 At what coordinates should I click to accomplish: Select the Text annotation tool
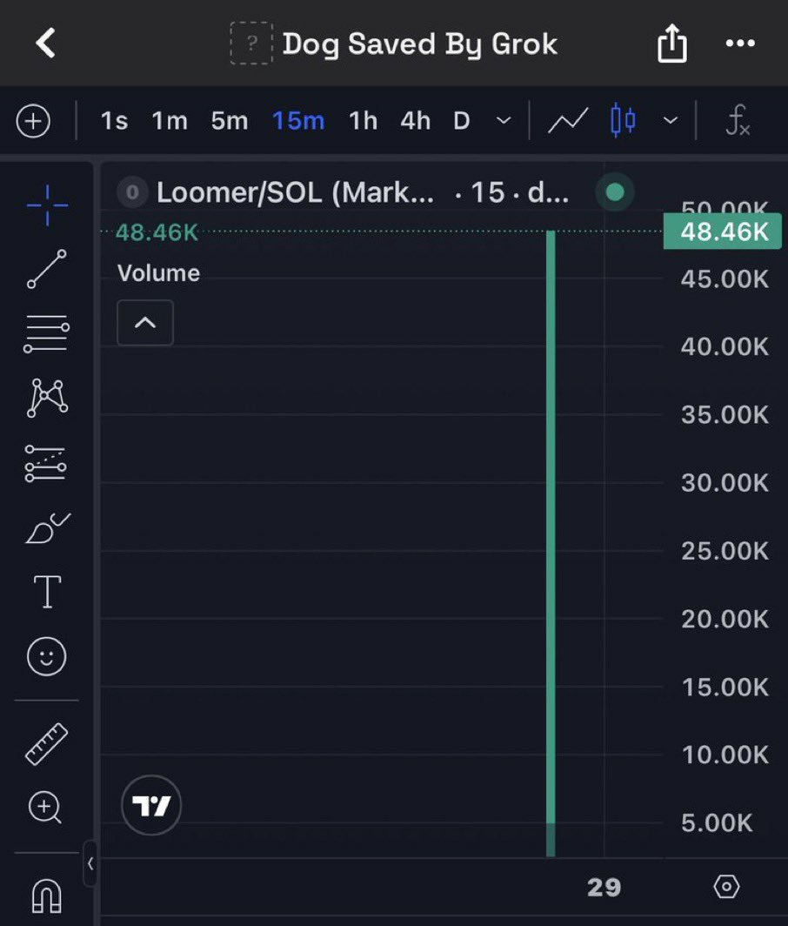(47, 592)
